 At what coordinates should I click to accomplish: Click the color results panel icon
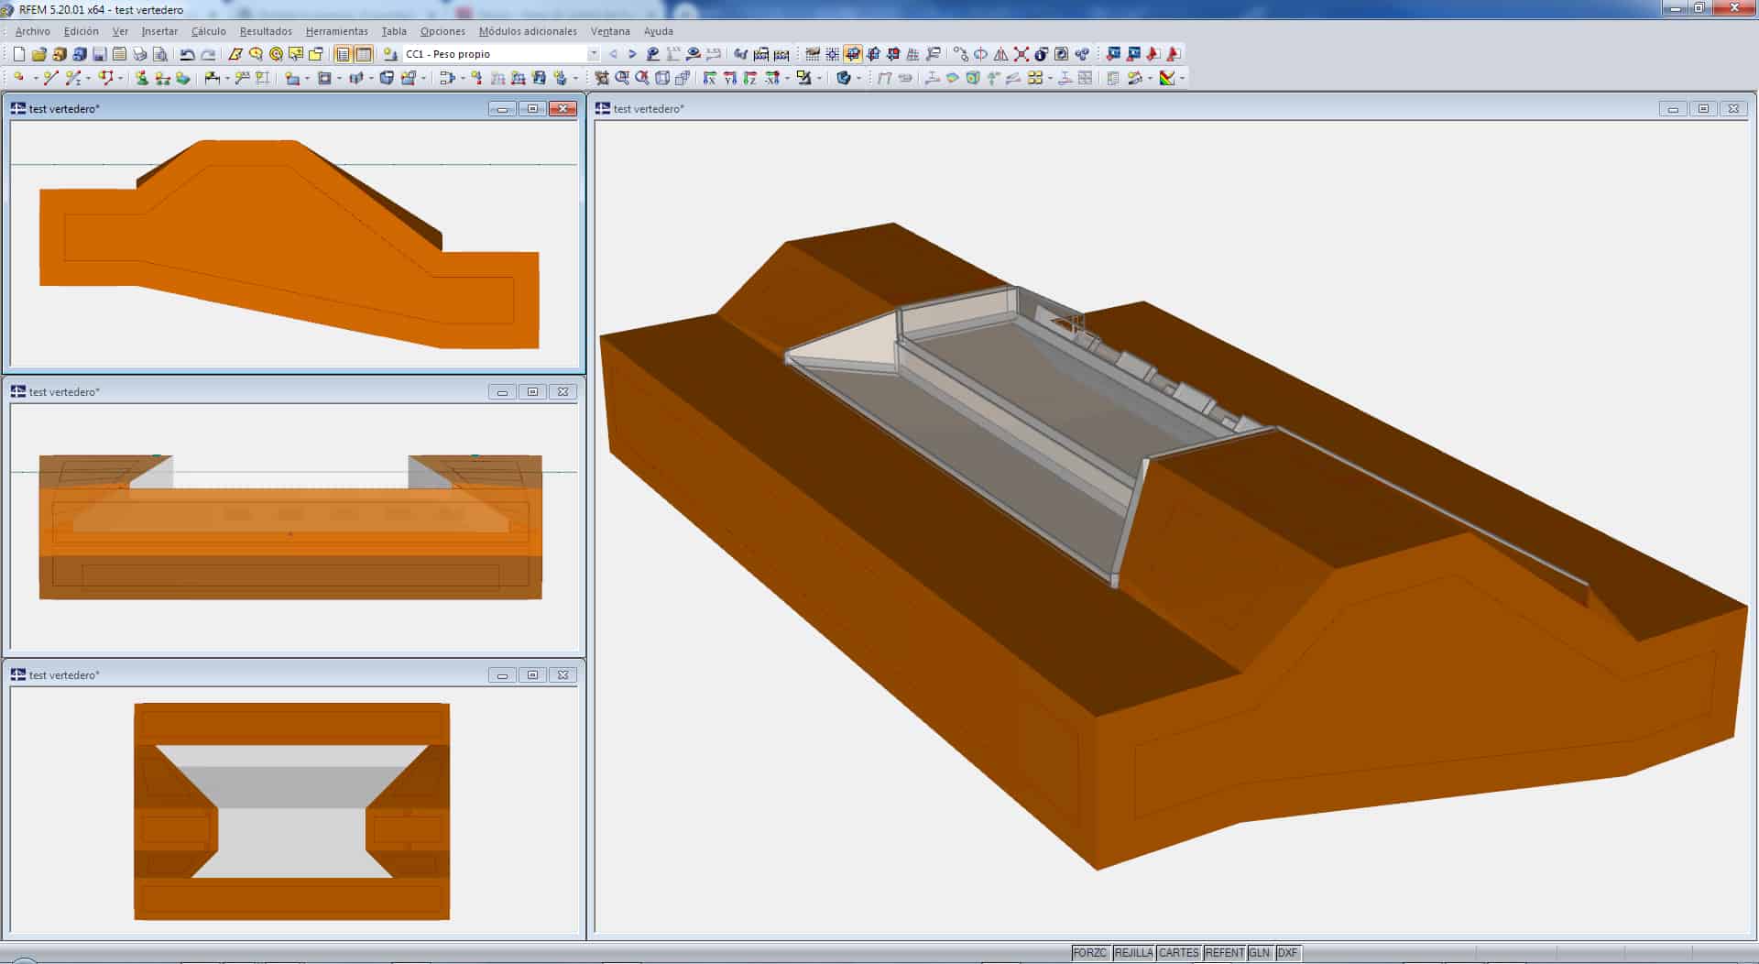(1166, 79)
